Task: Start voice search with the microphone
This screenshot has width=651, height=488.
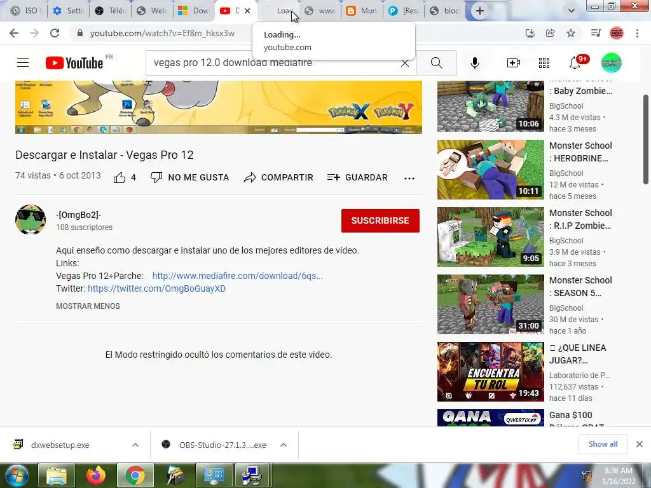Action: coord(475,63)
